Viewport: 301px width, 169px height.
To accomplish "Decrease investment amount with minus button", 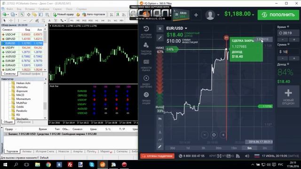I will [283, 58].
